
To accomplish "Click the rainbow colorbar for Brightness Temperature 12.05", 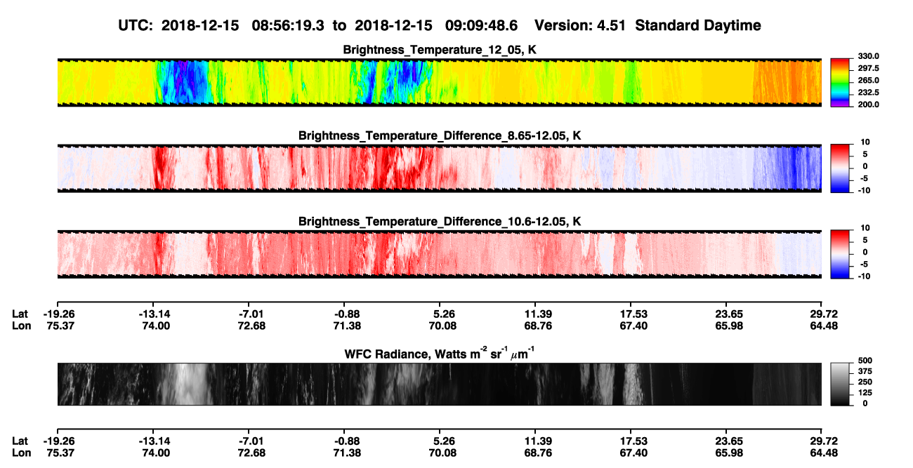I will coord(840,83).
